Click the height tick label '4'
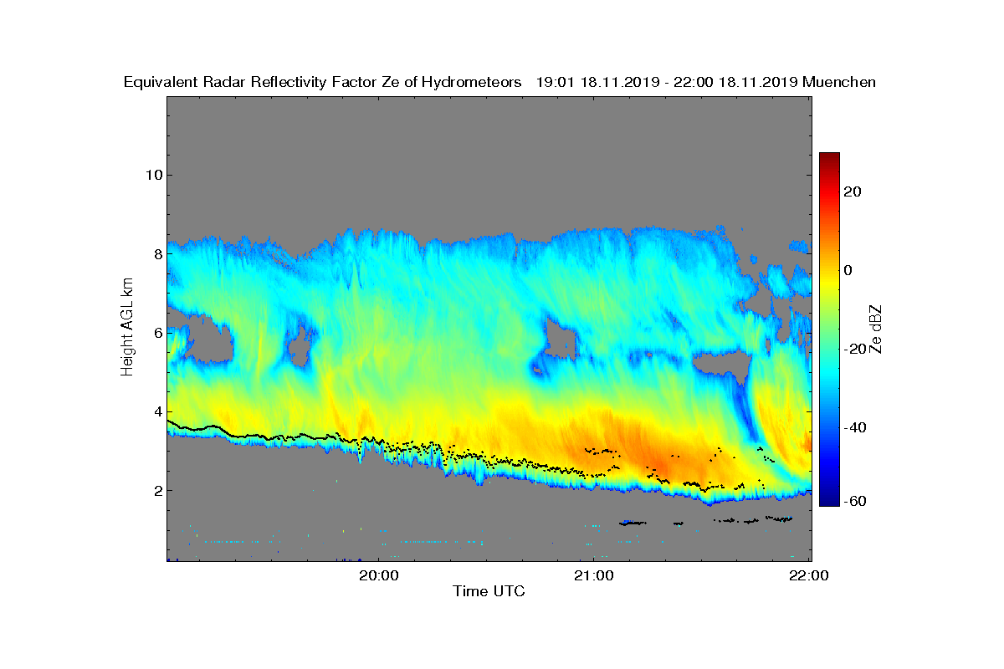Screen dimensions: 1004x669 tap(156, 411)
